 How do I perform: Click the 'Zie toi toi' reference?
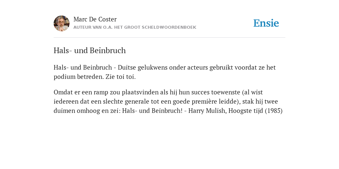(121, 77)
